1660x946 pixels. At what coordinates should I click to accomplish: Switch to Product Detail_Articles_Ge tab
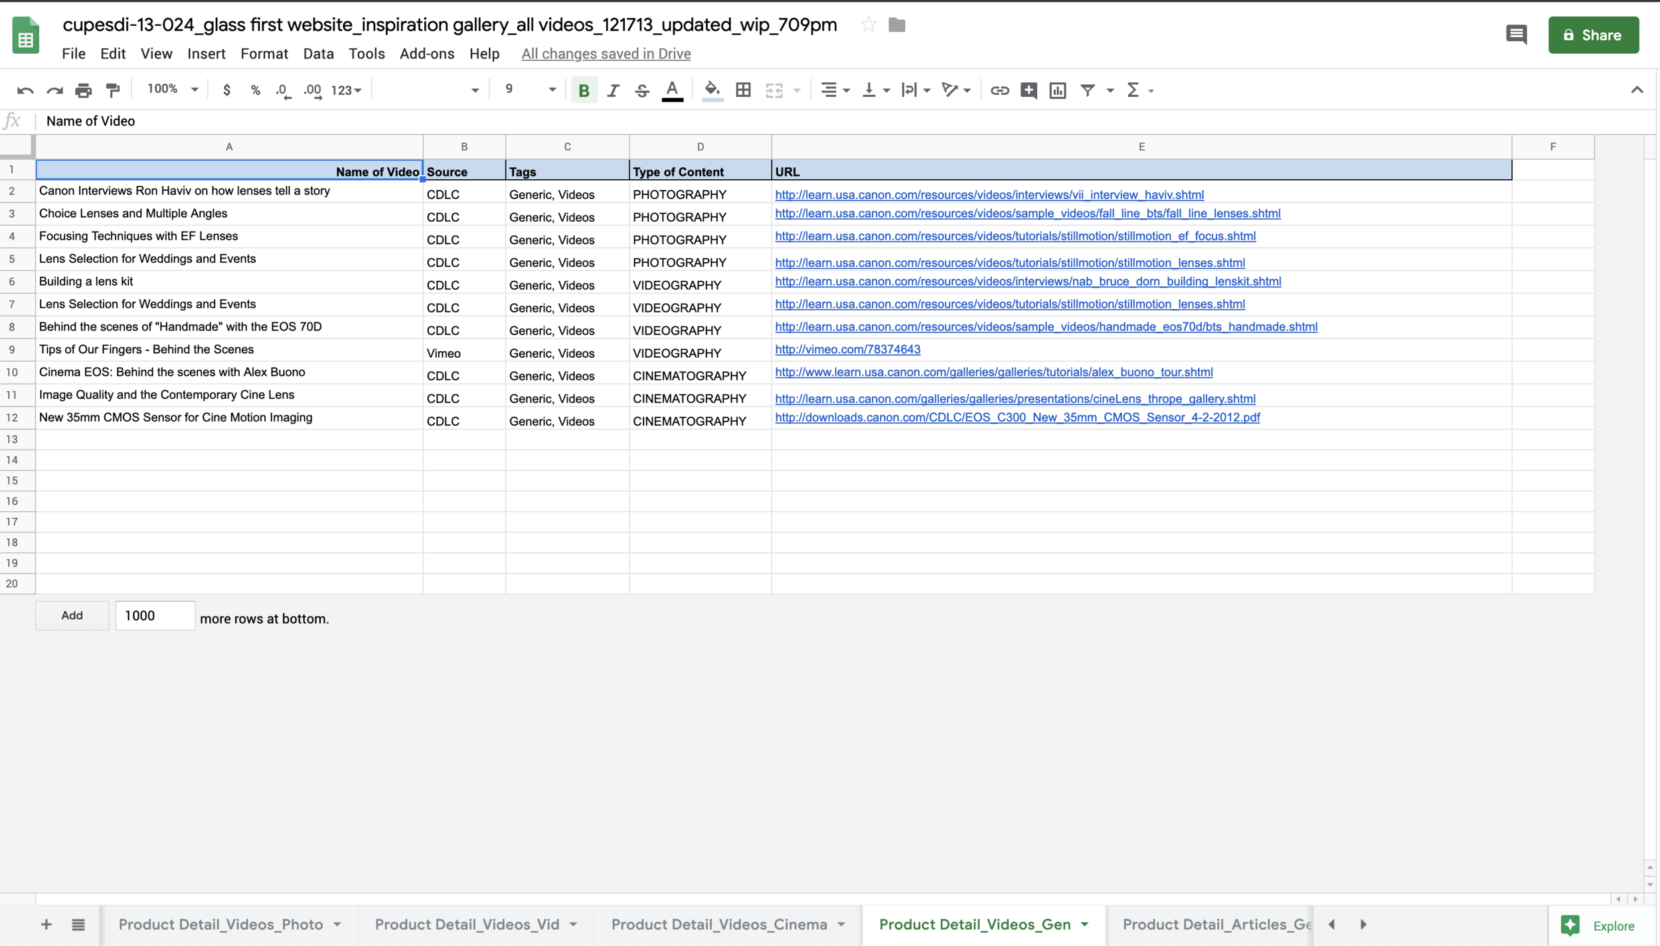click(x=1215, y=924)
